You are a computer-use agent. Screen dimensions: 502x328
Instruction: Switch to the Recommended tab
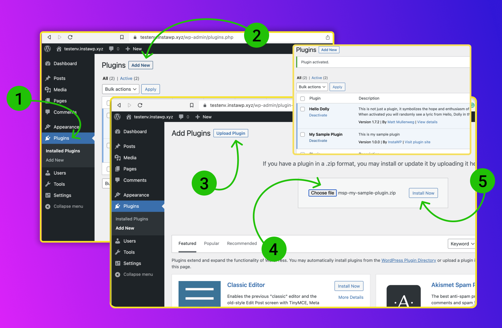pos(242,244)
